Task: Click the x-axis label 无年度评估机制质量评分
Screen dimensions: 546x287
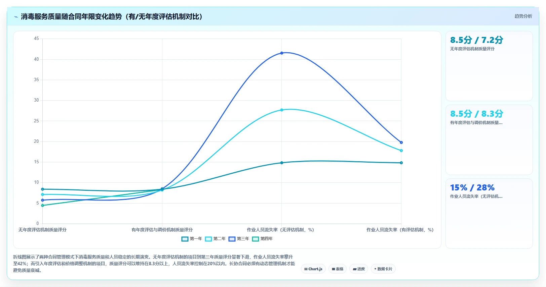Action: (42, 230)
